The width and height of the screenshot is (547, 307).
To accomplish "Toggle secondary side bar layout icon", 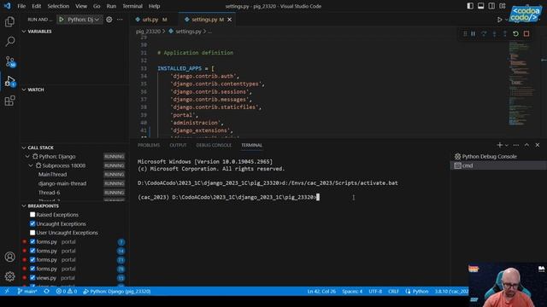I will 491,6.
